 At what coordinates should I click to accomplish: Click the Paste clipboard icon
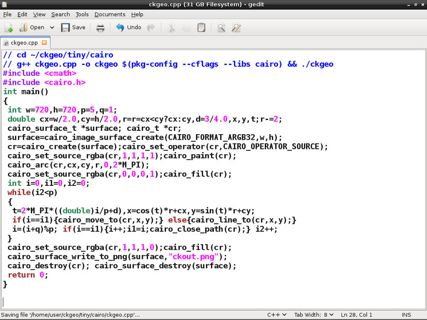pyautogui.click(x=201, y=27)
